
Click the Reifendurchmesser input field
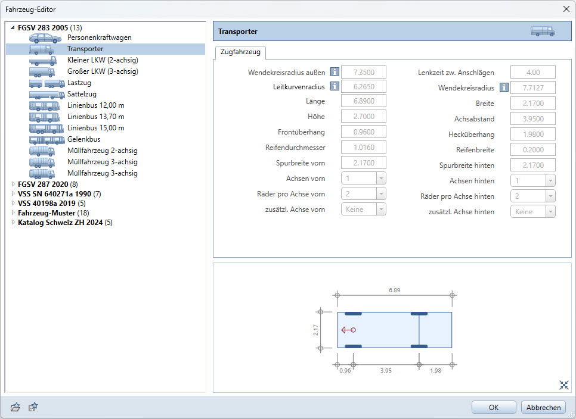pyautogui.click(x=364, y=148)
